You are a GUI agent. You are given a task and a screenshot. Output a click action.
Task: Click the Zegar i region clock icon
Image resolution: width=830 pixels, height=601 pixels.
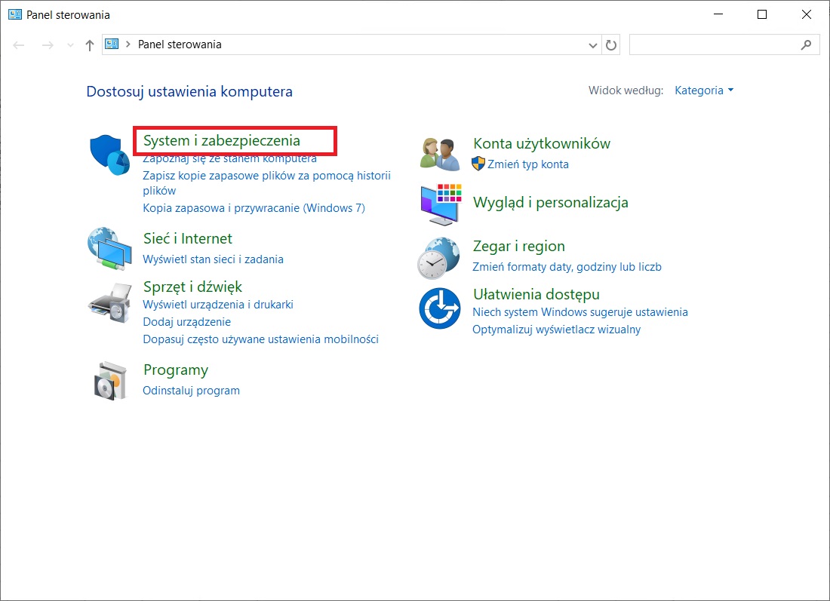click(x=438, y=257)
